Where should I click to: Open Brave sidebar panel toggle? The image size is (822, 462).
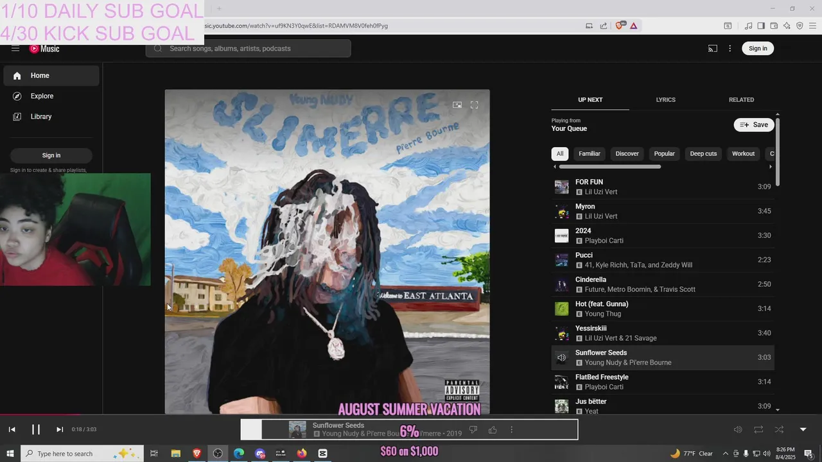pyautogui.click(x=761, y=26)
